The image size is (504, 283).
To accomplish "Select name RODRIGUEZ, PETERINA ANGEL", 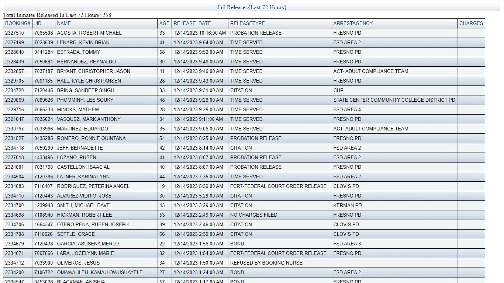I will [93, 186].
